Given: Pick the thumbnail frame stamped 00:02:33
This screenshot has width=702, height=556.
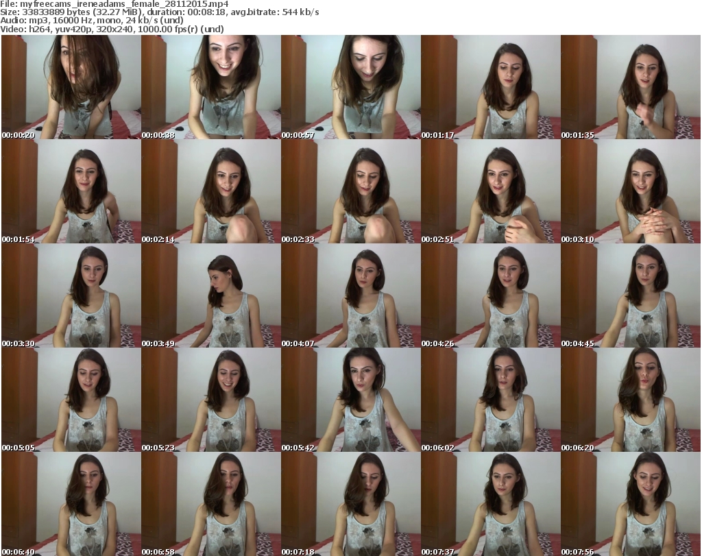Looking at the screenshot, I should coord(351,191).
